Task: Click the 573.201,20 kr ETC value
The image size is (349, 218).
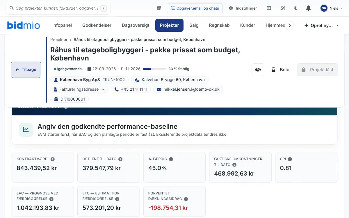Action: 102,208
